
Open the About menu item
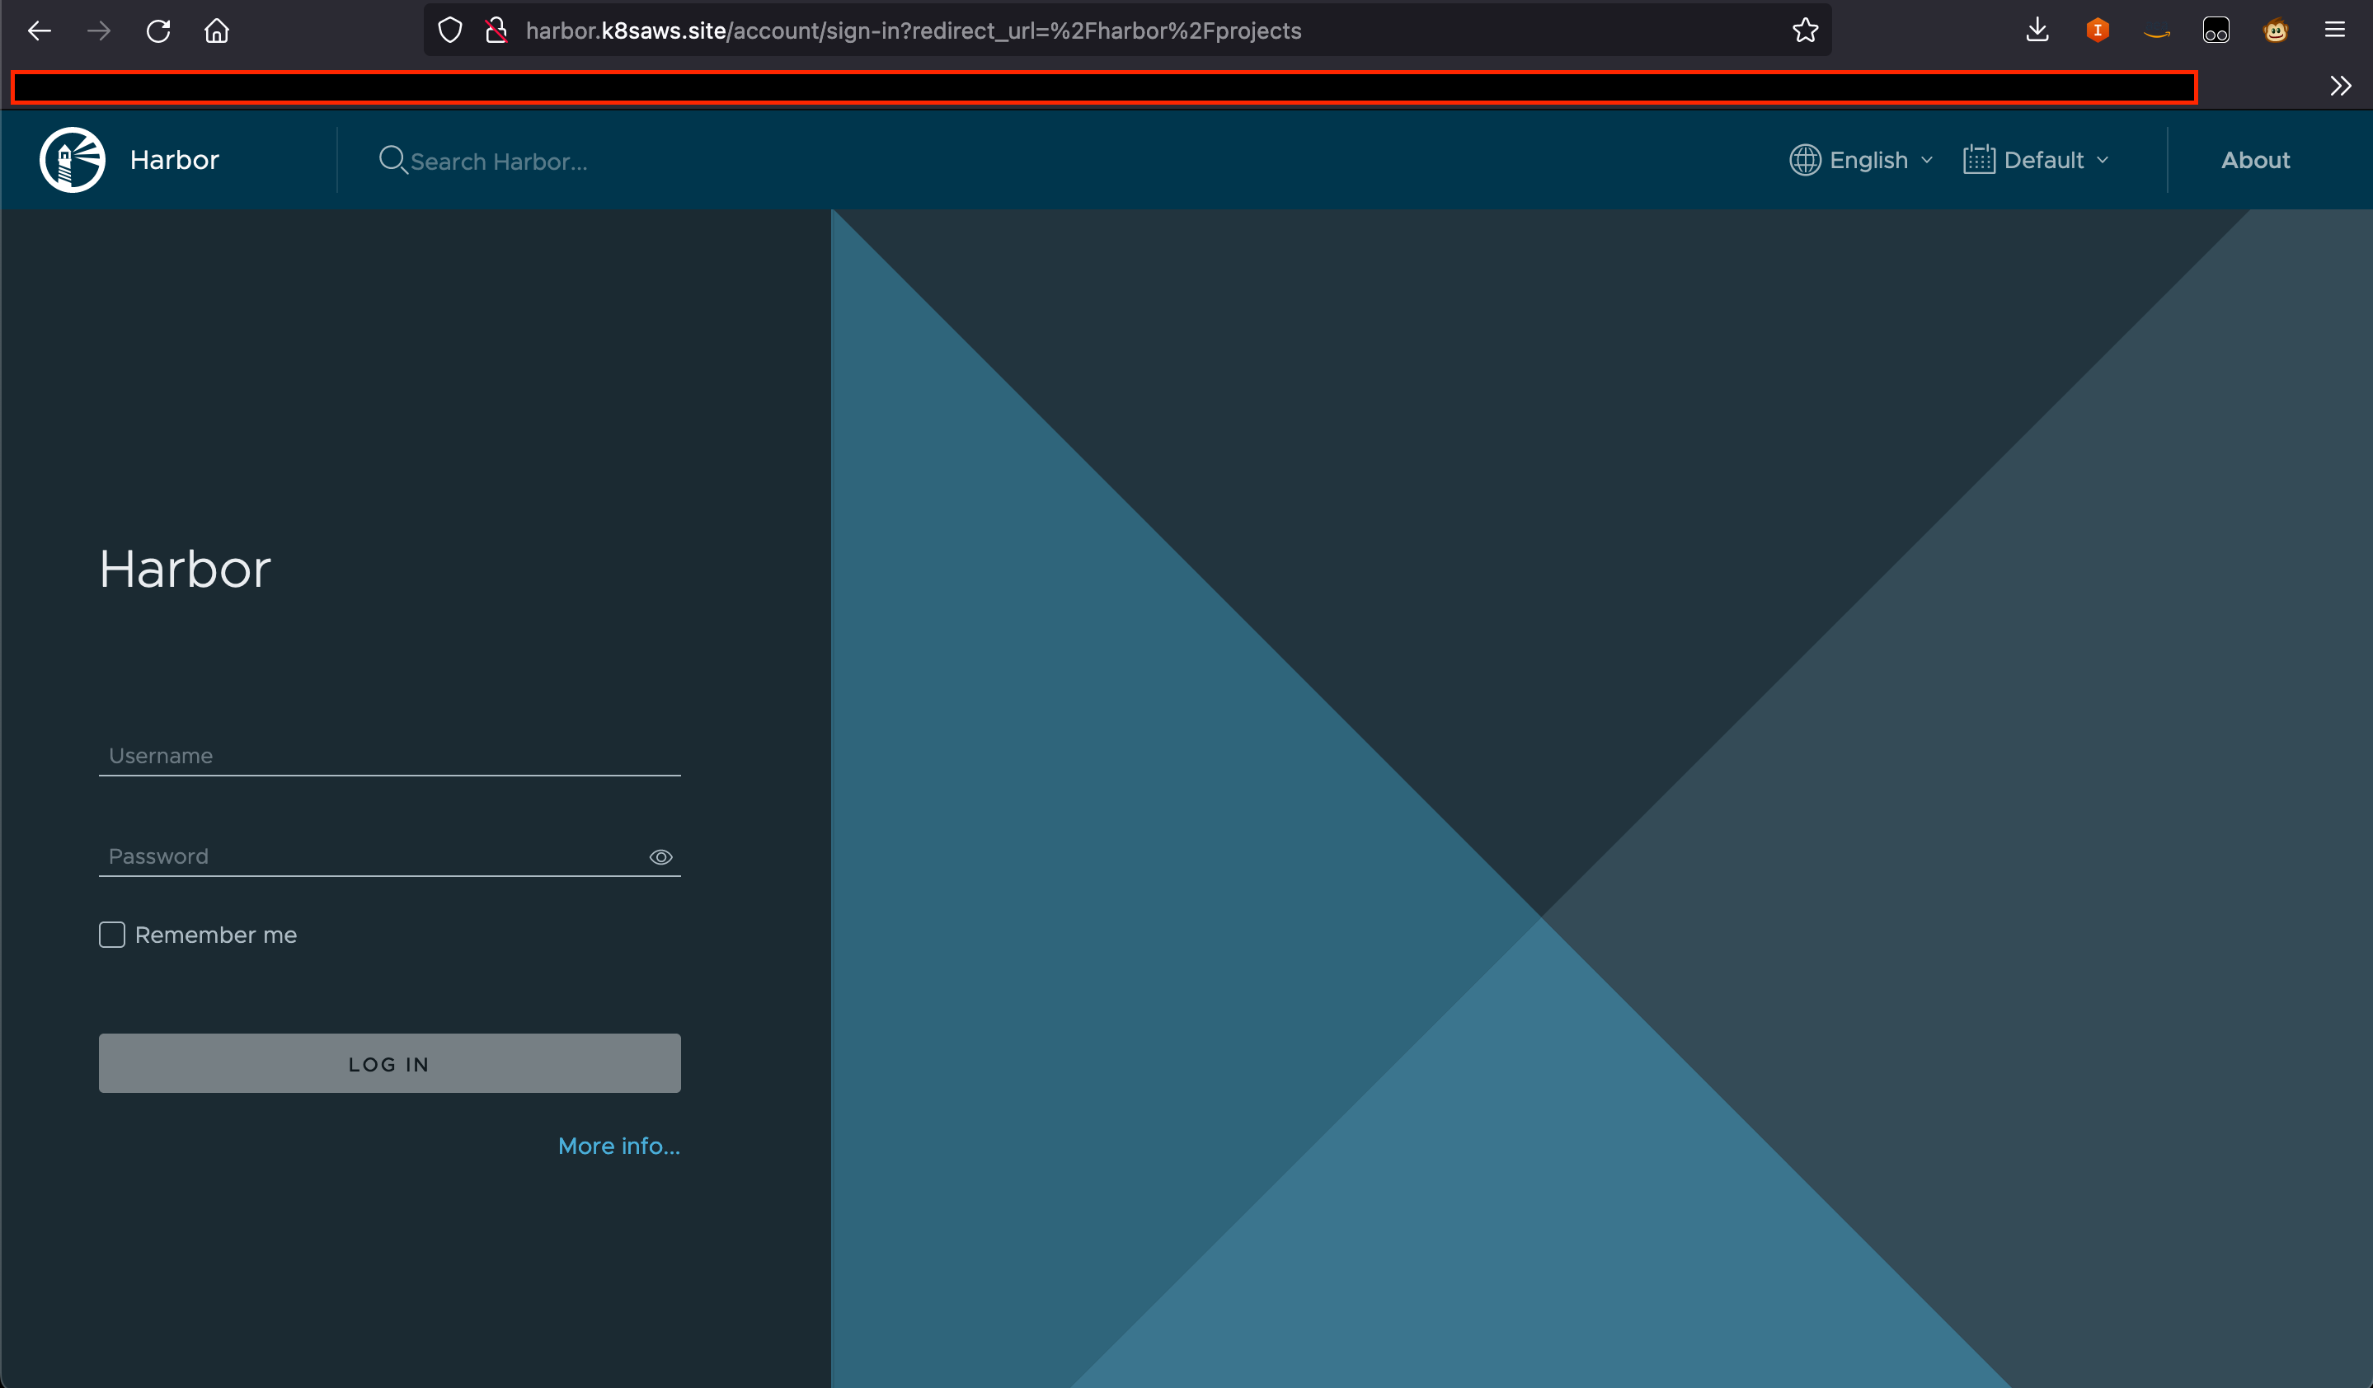coord(2255,160)
